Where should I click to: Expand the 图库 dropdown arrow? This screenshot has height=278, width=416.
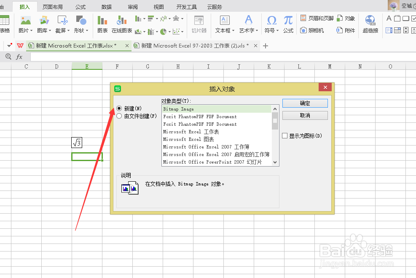click(x=50, y=30)
